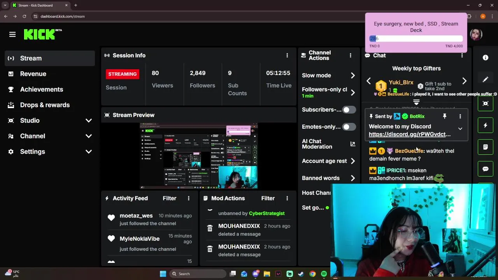
Task: Open Mod Actions options menu
Action: pyautogui.click(x=287, y=198)
